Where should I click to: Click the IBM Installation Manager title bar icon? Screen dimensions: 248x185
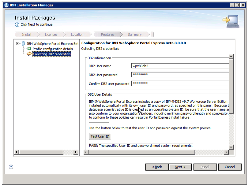[x=7, y=5]
